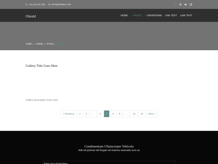Go to IPSUM in the breadcrumb
The width and height of the screenshot is (218, 164).
pos(50,44)
